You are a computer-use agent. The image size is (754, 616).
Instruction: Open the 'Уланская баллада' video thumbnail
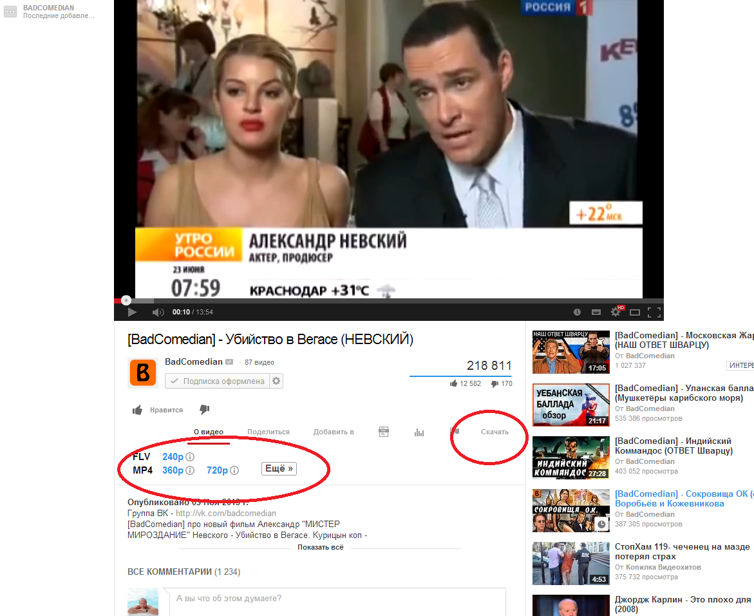click(570, 405)
